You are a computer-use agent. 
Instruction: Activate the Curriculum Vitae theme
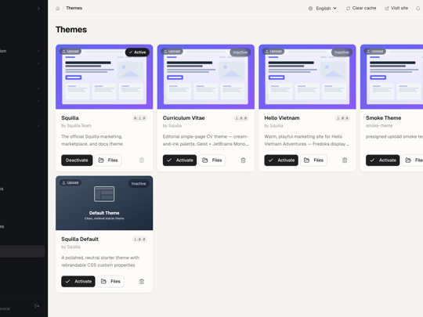pyautogui.click(x=179, y=160)
